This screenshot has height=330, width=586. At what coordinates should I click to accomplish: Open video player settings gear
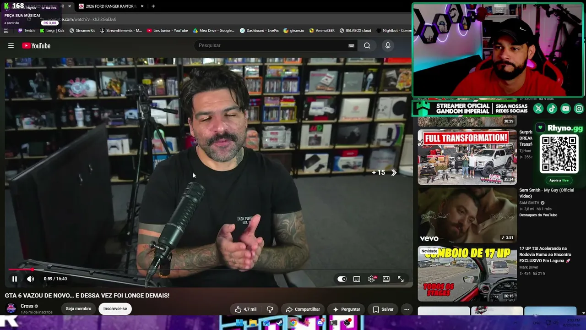[x=371, y=279]
